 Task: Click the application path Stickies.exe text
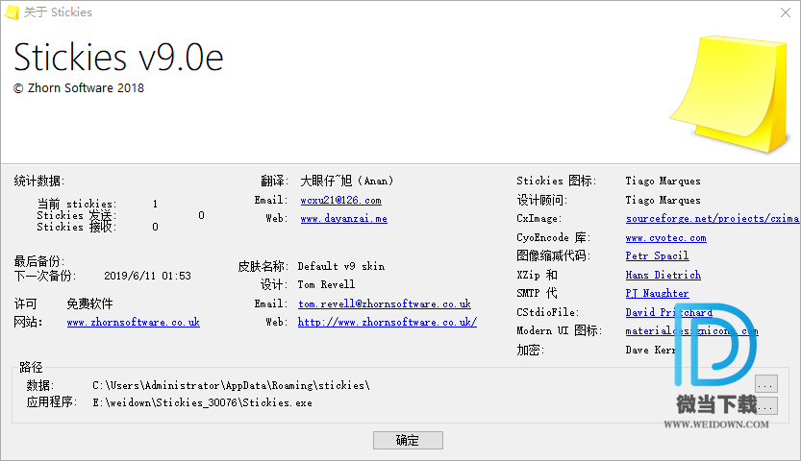[202, 402]
